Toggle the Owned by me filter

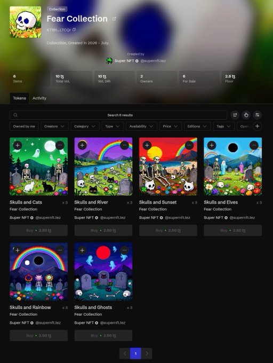point(24,126)
